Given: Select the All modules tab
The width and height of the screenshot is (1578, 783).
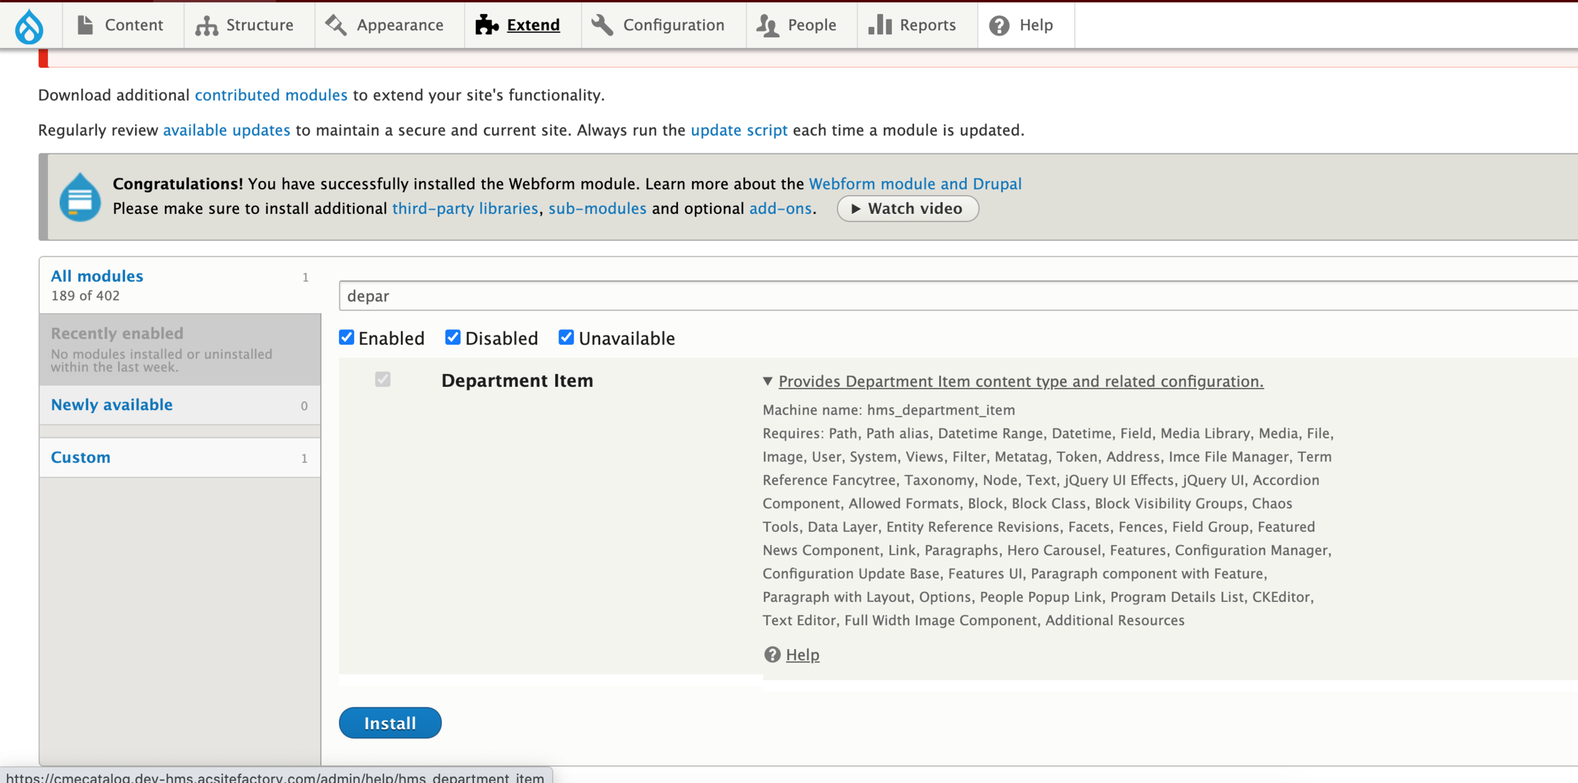Looking at the screenshot, I should 97,276.
